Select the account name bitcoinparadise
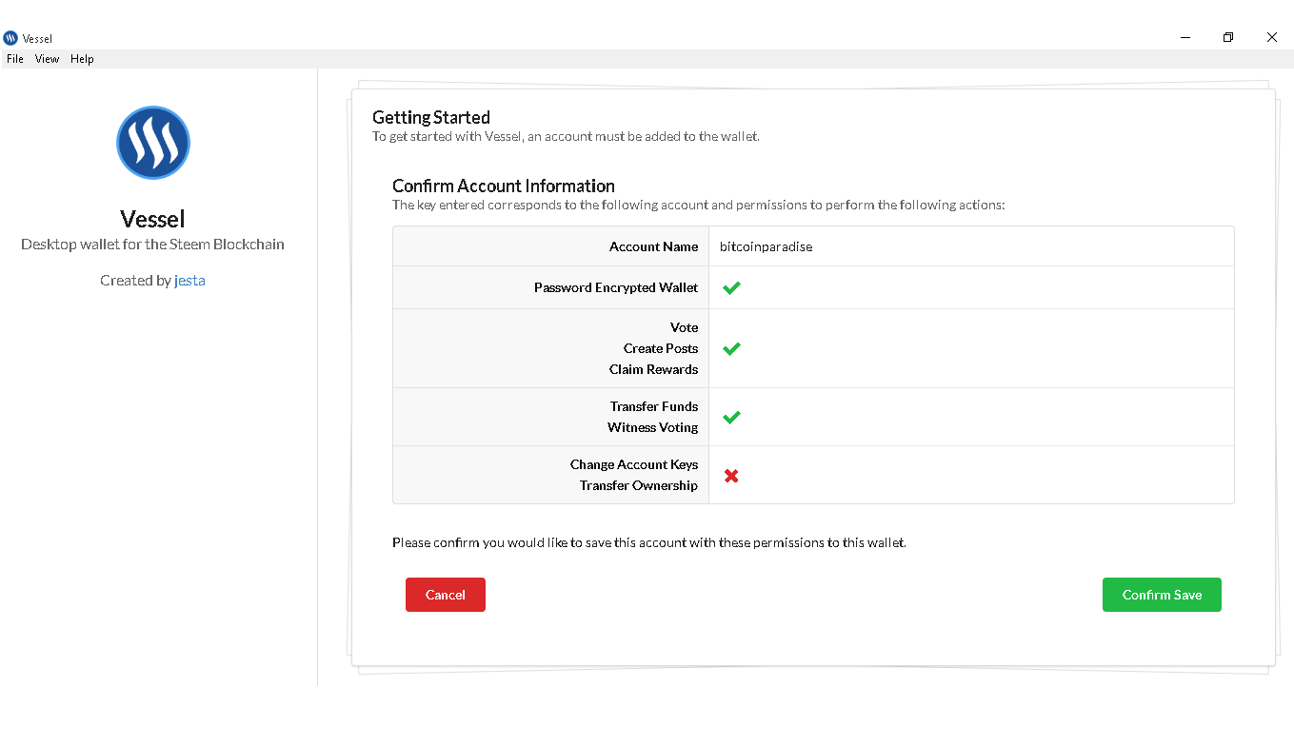Viewport: 1294px width, 746px height. [x=766, y=246]
